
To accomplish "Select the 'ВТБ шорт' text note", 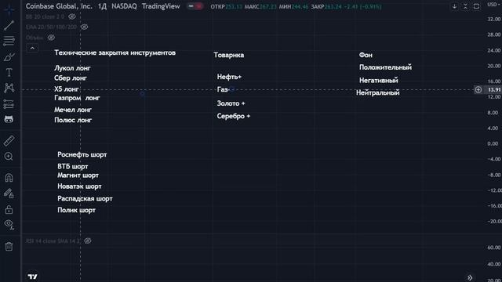I will 73,167.
